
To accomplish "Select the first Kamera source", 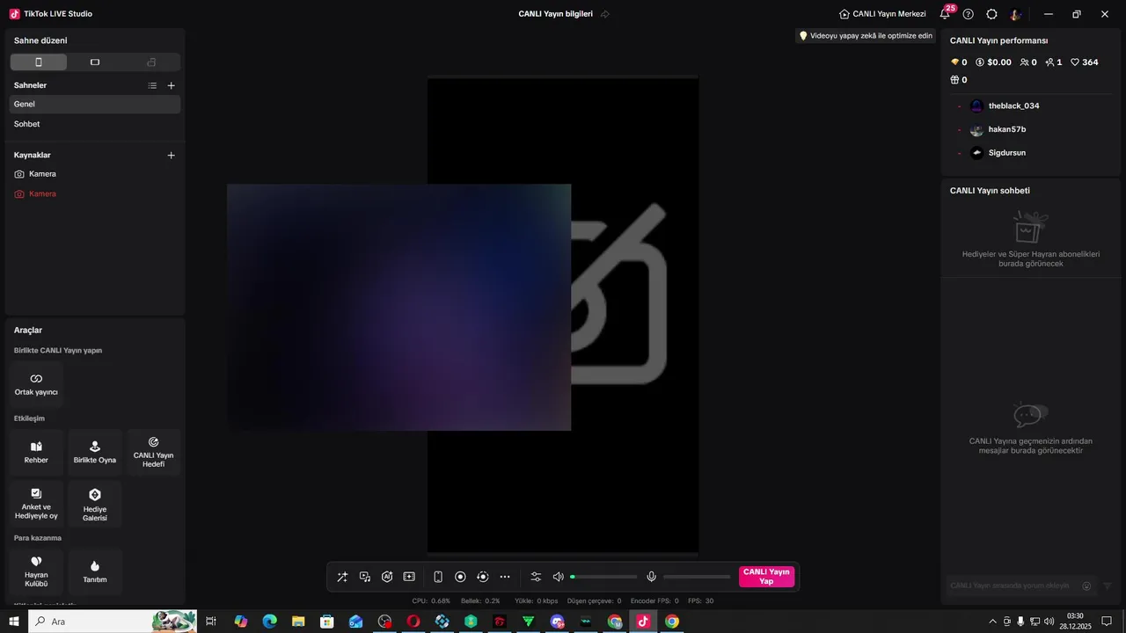I will pyautogui.click(x=95, y=174).
